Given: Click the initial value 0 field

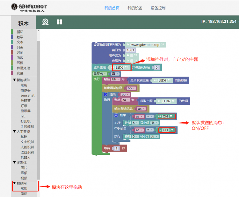Looking at the screenshot, I should click(156, 67).
